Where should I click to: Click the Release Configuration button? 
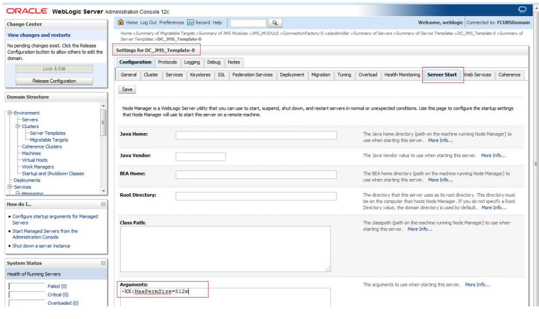tap(54, 81)
